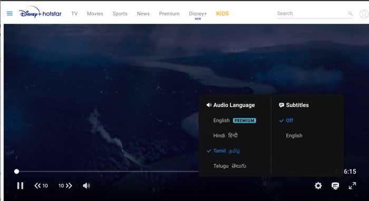Click the playback progress slider handle
Screen dimensions: 369x201
point(16,171)
